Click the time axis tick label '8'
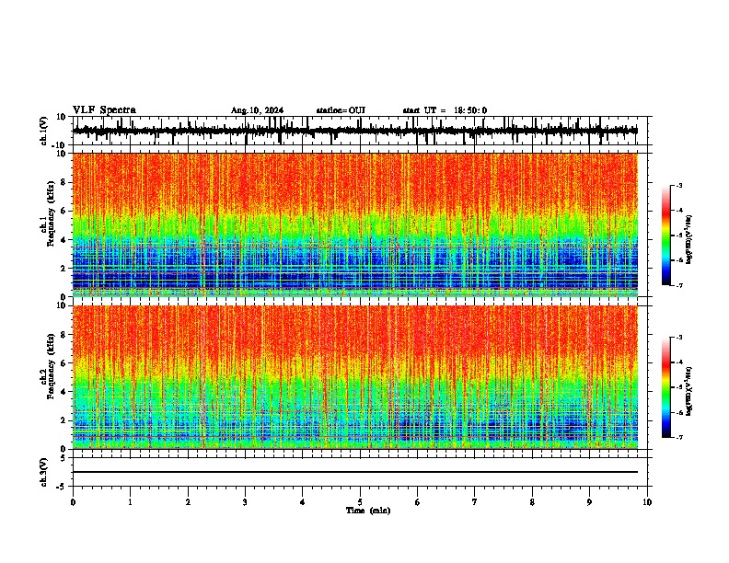 (532, 502)
